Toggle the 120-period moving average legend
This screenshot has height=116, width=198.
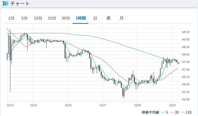187,112
